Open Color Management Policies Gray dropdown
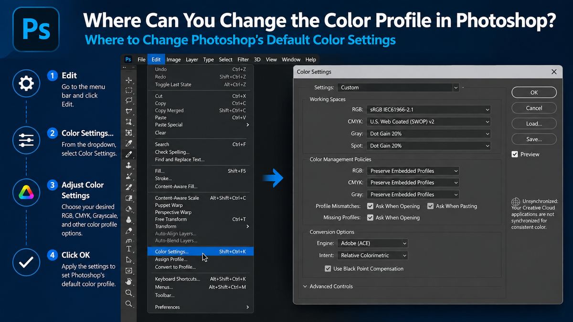573x322 pixels. (x=413, y=194)
